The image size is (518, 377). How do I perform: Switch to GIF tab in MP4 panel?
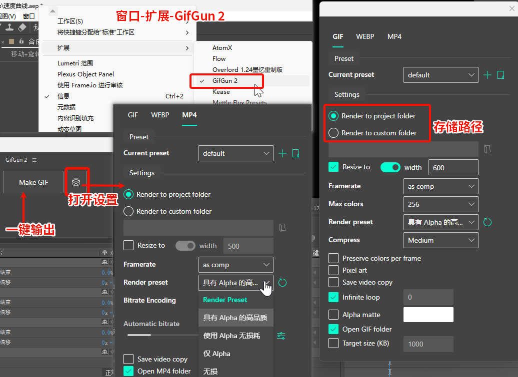point(133,115)
